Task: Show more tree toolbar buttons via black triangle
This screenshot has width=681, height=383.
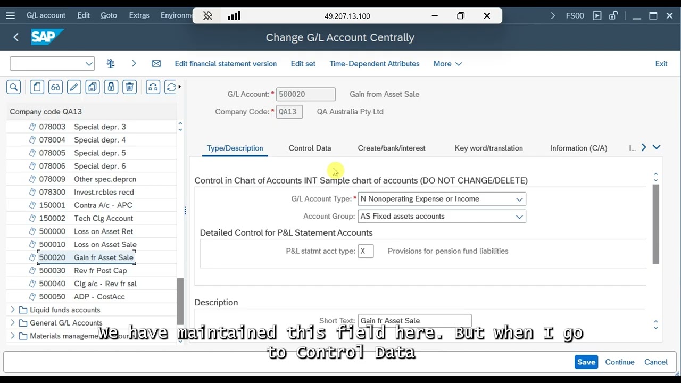Action: click(180, 87)
